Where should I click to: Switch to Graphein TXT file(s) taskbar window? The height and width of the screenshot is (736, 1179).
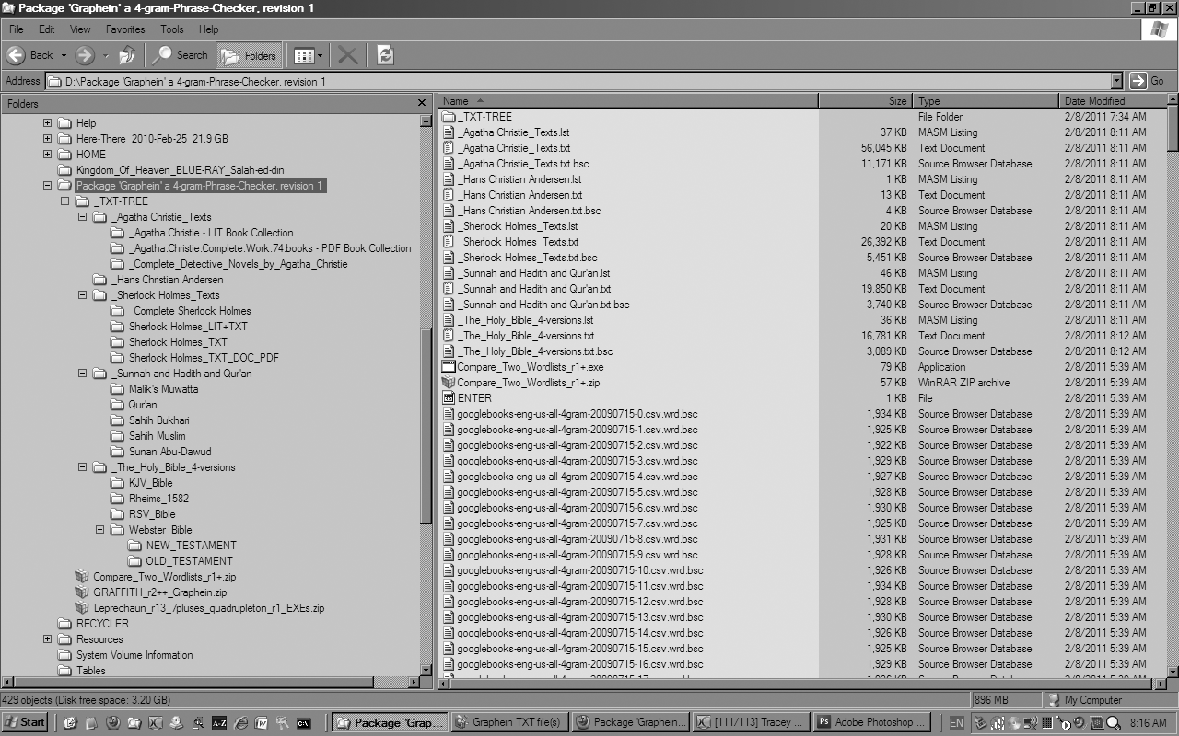coord(508,722)
